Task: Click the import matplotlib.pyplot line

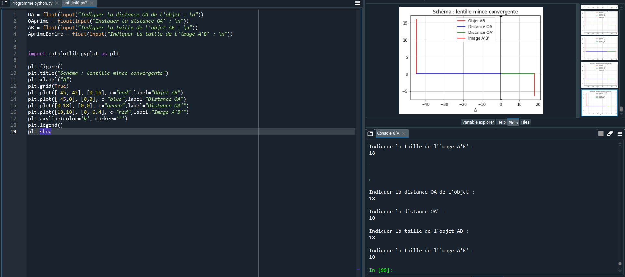Action: [73, 54]
